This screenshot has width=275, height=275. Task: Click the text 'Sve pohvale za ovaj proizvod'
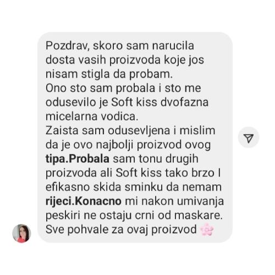pyautogui.click(x=121, y=229)
